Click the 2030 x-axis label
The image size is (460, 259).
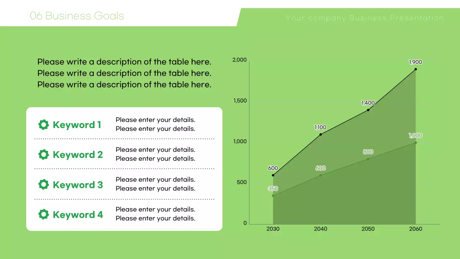[x=273, y=229]
